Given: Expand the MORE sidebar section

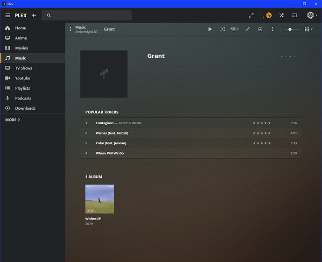Looking at the screenshot, I should pos(13,120).
